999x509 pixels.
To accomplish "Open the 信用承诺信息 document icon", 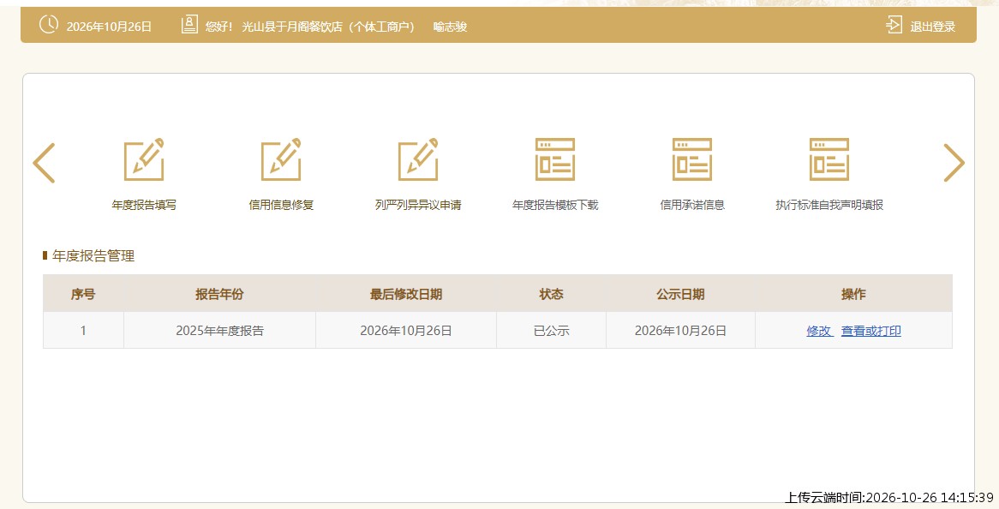I will pyautogui.click(x=692, y=159).
